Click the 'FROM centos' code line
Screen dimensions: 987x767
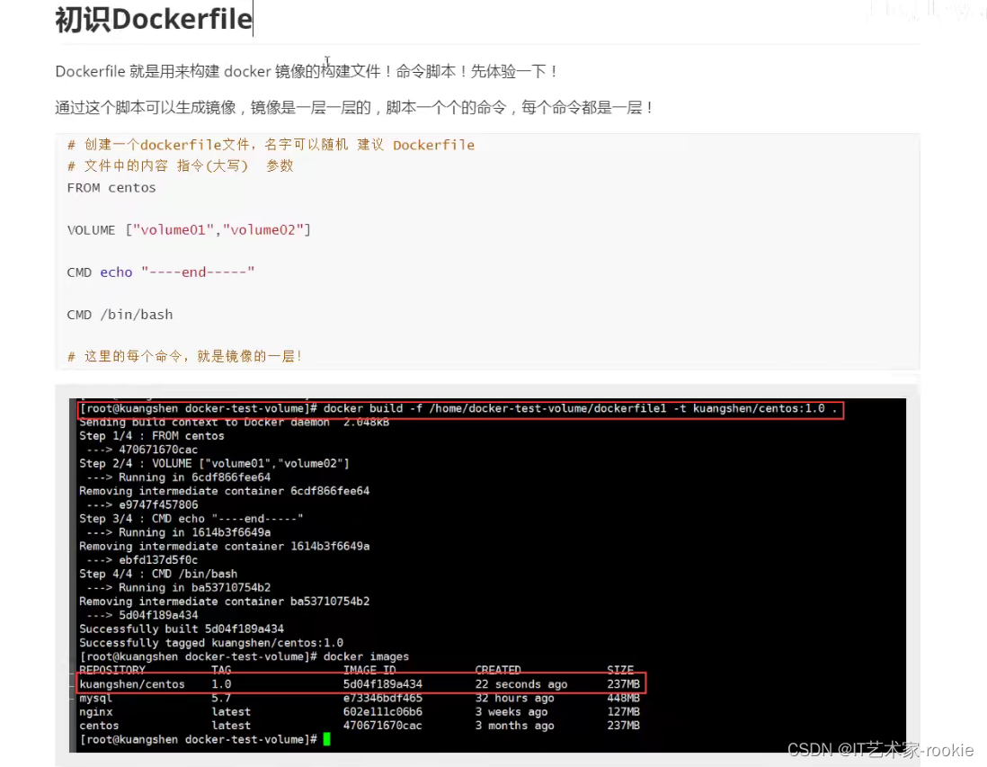pyautogui.click(x=111, y=188)
